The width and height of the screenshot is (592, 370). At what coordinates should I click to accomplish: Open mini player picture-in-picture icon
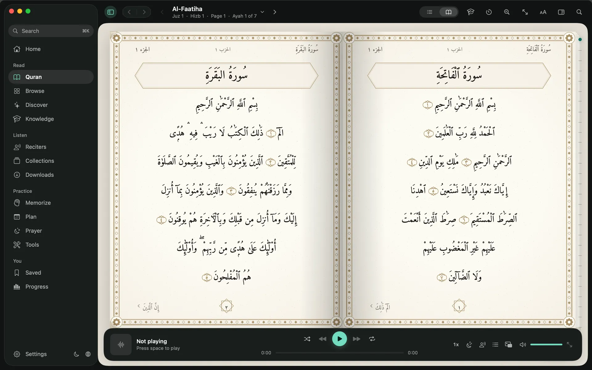508,345
